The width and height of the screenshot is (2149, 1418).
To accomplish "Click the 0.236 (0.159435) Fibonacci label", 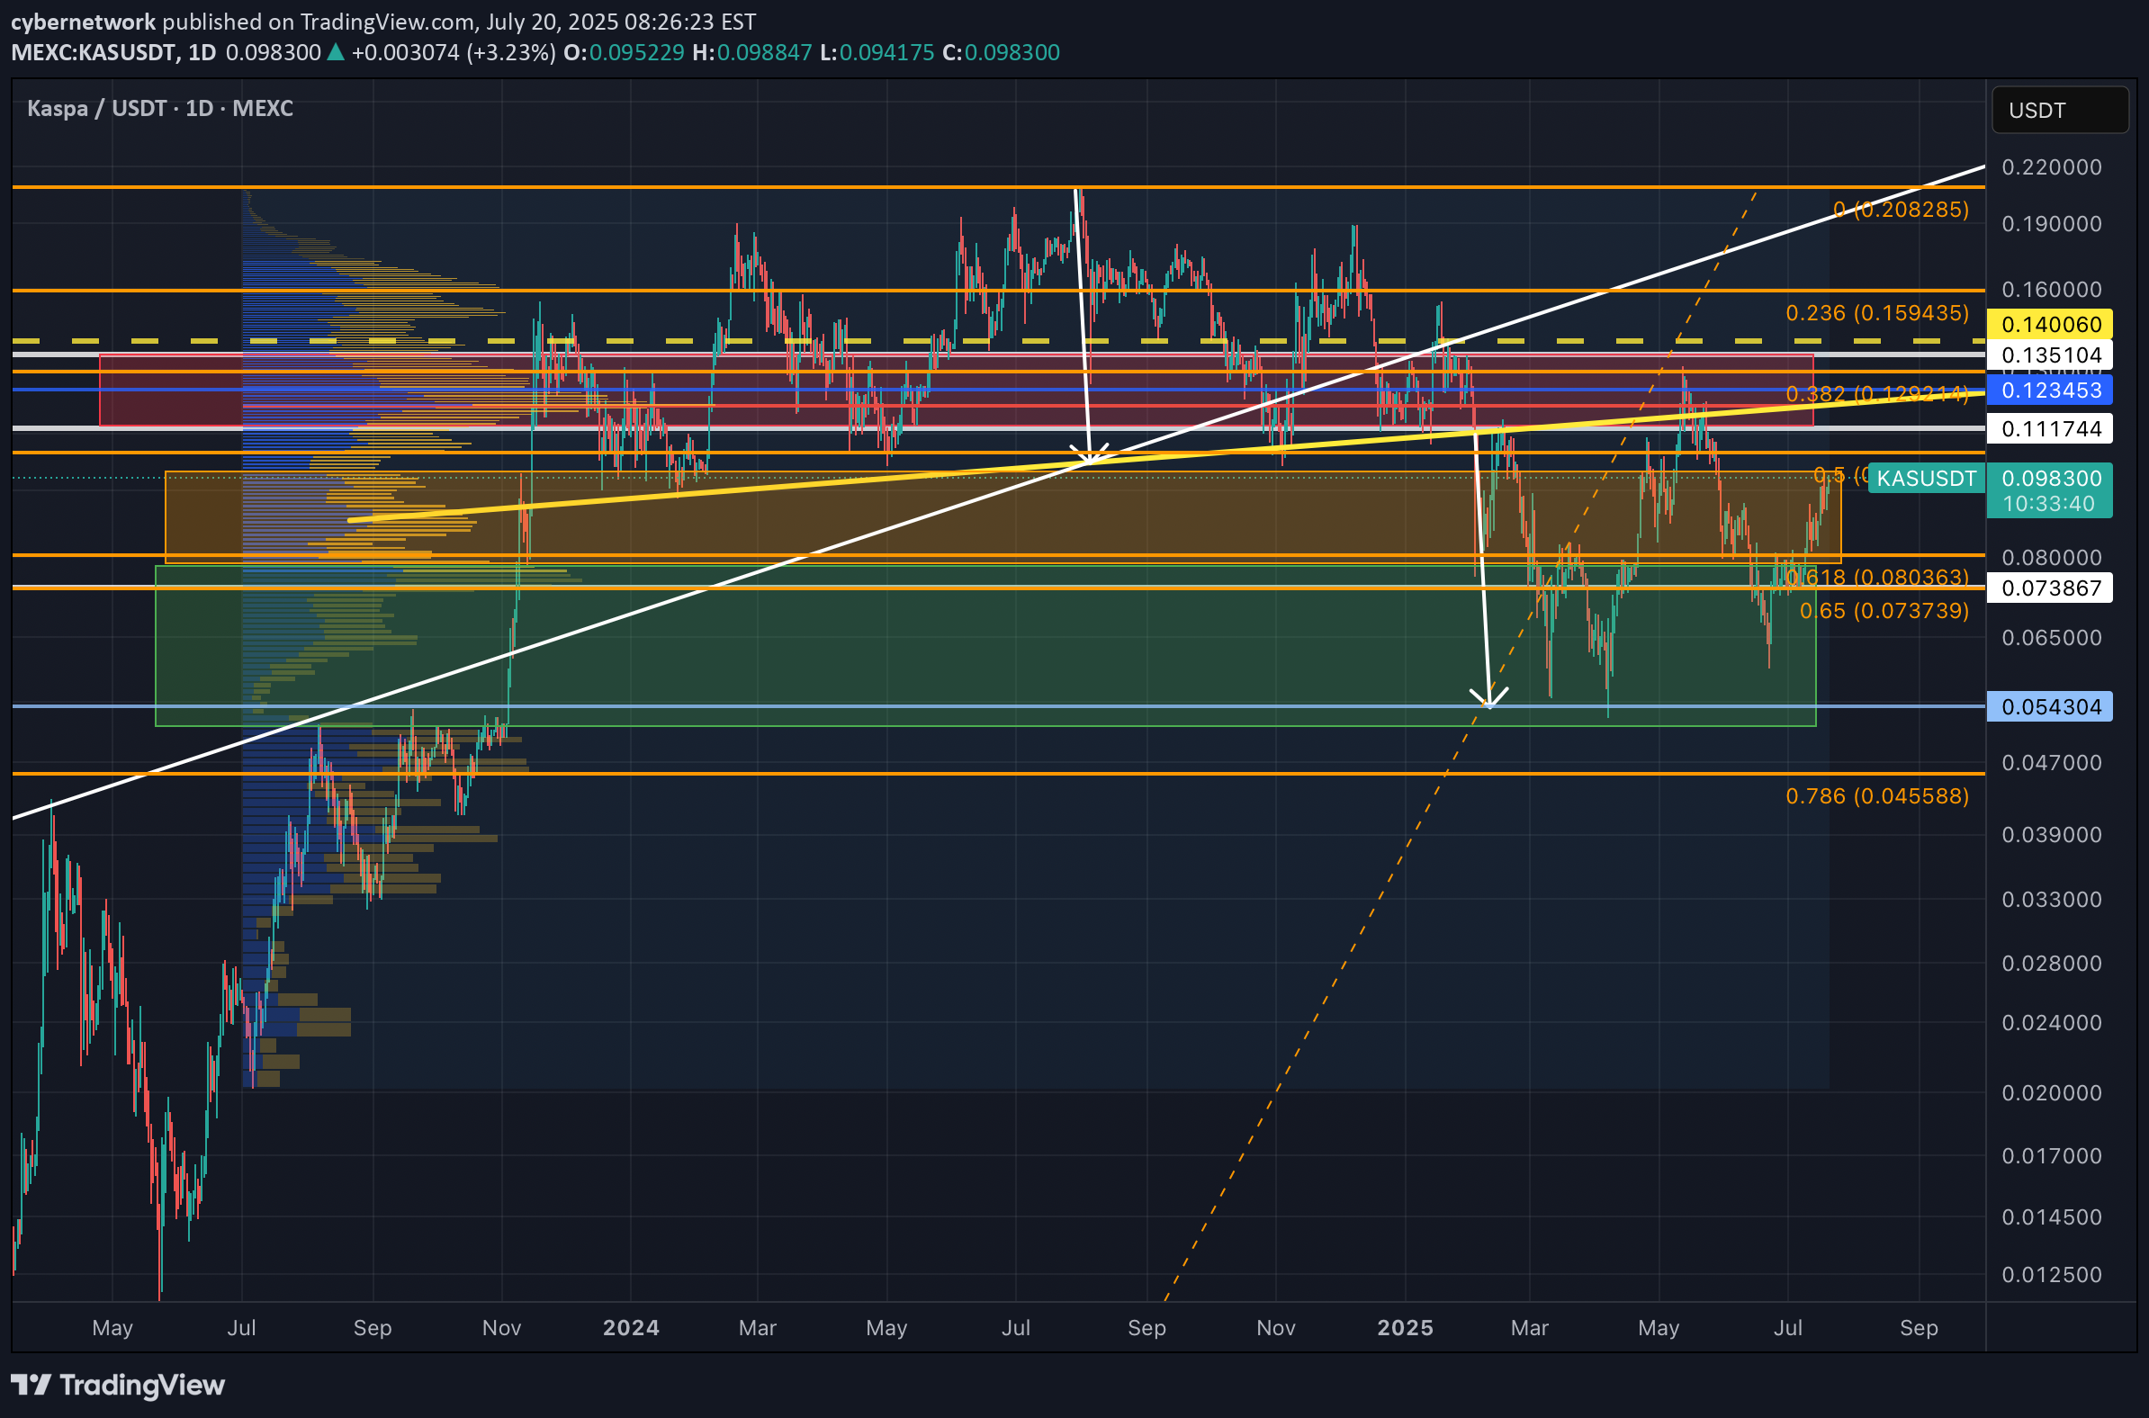I will tap(1876, 313).
